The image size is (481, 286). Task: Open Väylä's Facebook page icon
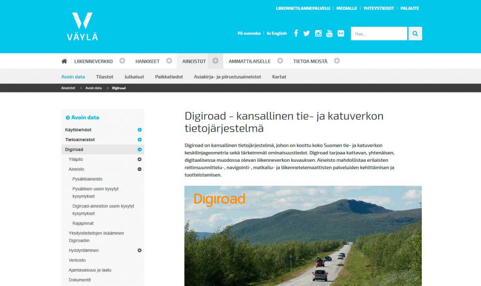(x=296, y=33)
